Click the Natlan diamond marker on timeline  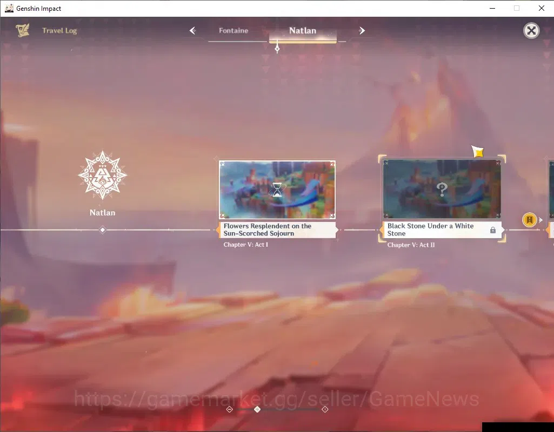pyautogui.click(x=103, y=230)
